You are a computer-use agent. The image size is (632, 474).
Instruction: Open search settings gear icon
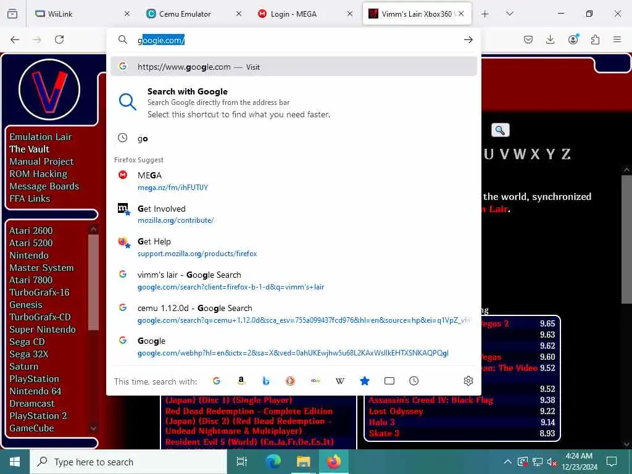(468, 381)
